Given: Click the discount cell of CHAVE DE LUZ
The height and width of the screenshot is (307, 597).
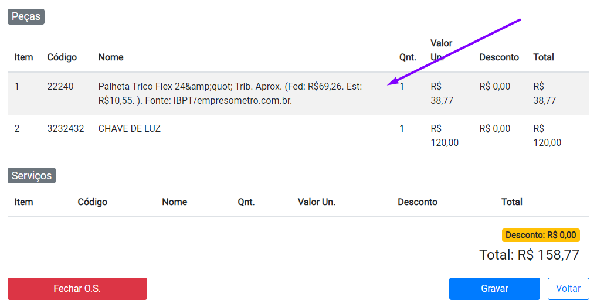Looking at the screenshot, I should click(494, 129).
